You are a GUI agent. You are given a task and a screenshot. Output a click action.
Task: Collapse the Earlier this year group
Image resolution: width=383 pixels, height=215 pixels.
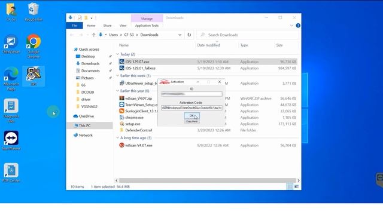click(117, 91)
